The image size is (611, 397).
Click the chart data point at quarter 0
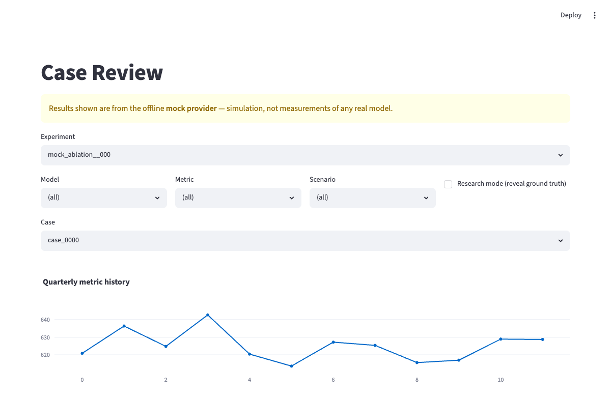[x=82, y=353]
